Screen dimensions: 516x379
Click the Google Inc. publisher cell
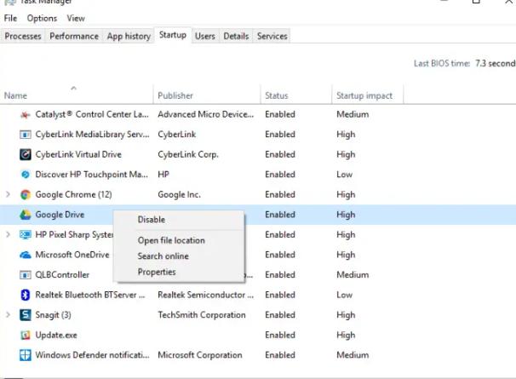[179, 194]
